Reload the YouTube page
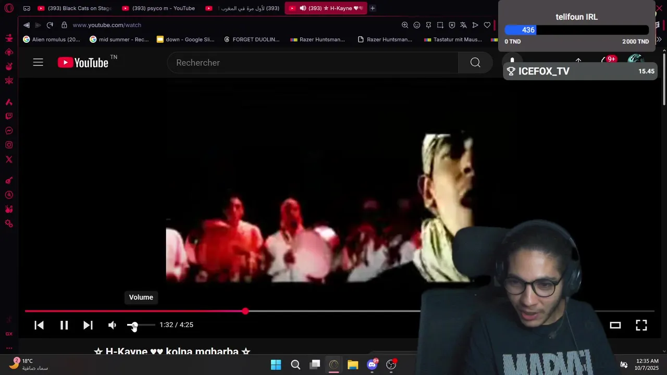Image resolution: width=667 pixels, height=375 pixels. click(50, 25)
